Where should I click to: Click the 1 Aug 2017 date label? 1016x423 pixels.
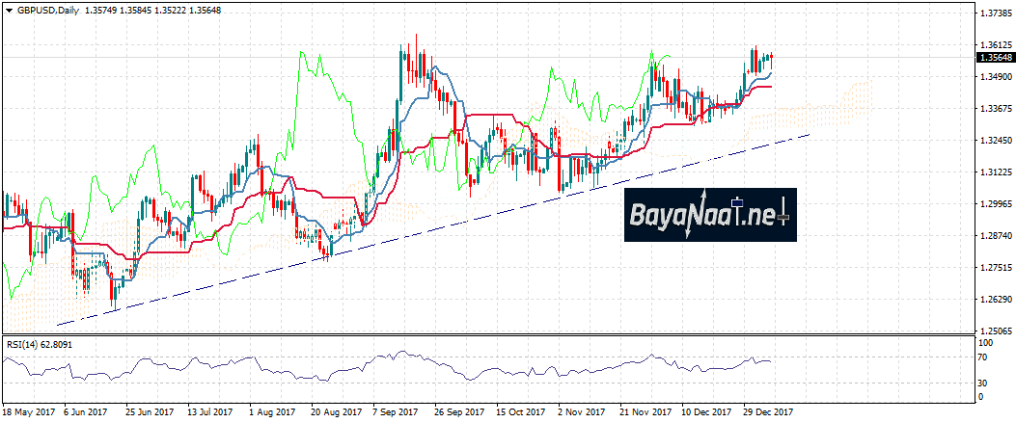[274, 411]
